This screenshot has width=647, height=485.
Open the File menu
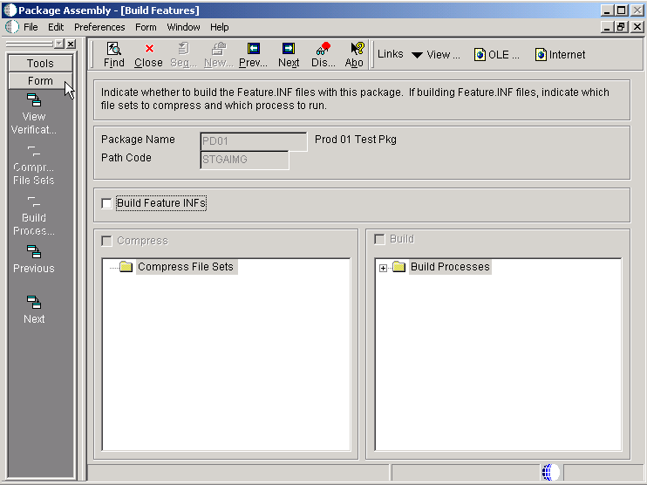point(31,27)
